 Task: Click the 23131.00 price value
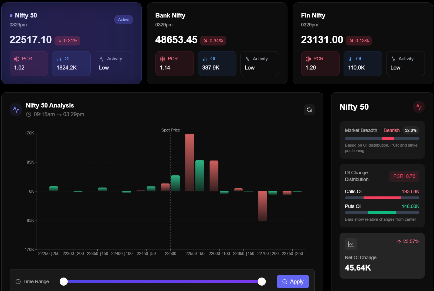coord(322,40)
